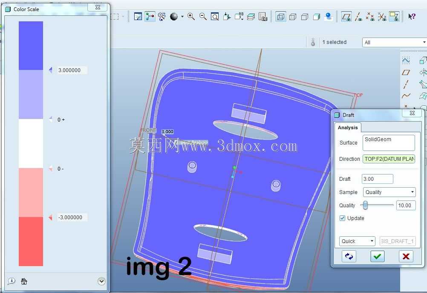Click the Datum Plane tool
Viewport: 427px width, 293px height.
pos(406,72)
